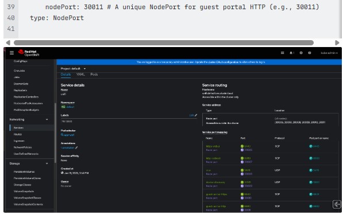Image resolution: width=343 pixels, height=214 pixels.
Task: Click service port 8443 green icon
Action: coord(242,146)
